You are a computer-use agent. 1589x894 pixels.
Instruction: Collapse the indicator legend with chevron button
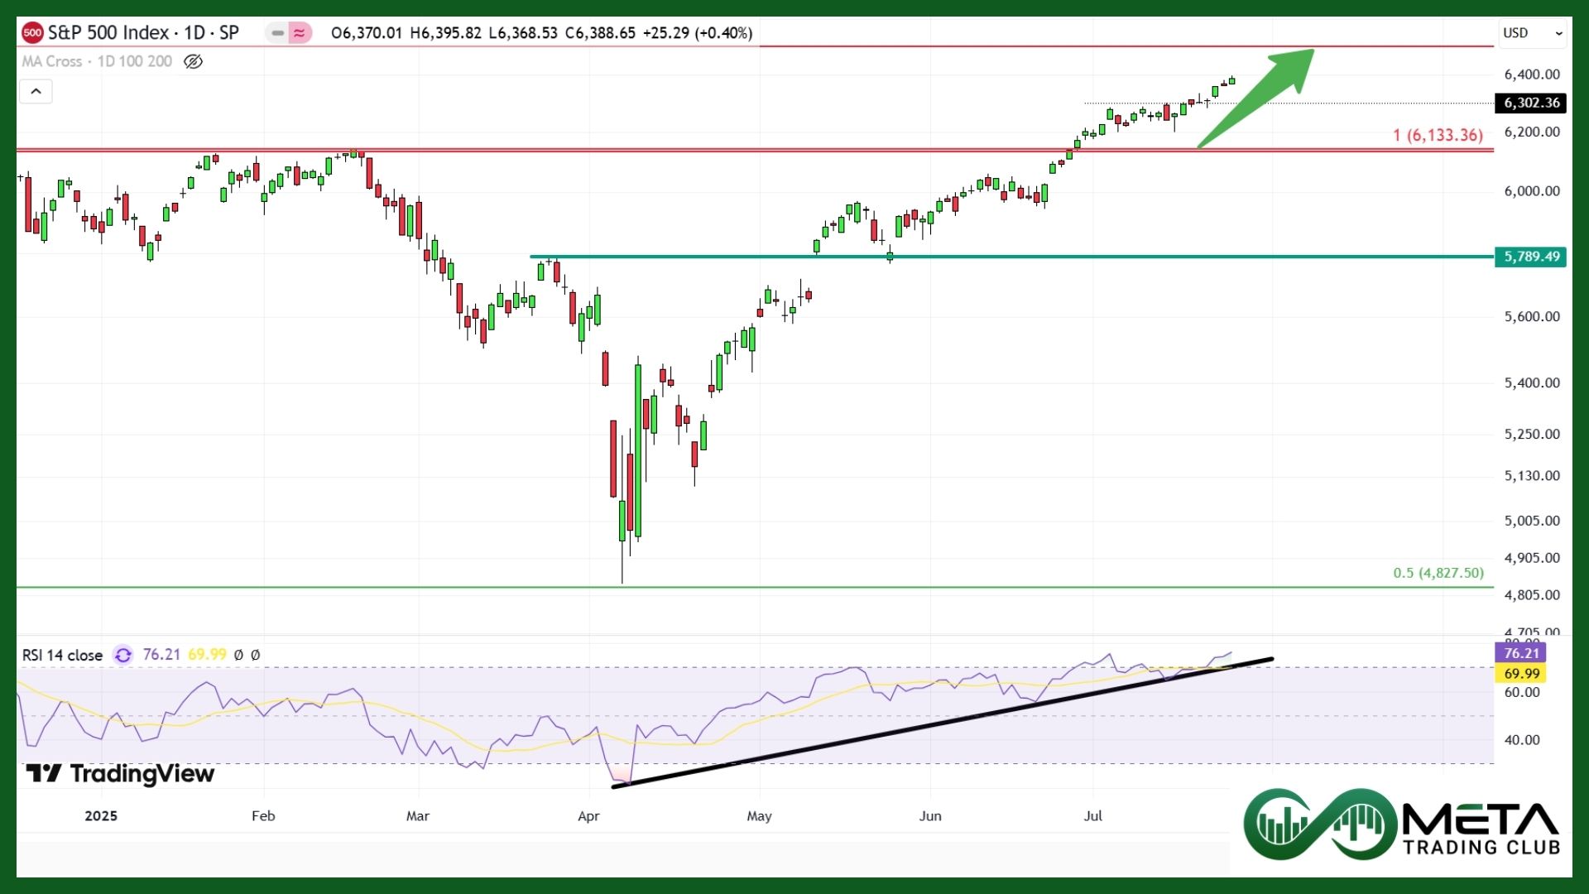tap(36, 91)
